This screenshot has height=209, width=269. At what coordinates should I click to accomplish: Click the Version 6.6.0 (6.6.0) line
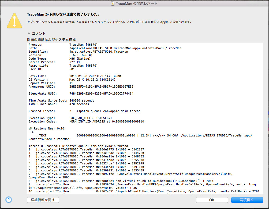coord(60,55)
